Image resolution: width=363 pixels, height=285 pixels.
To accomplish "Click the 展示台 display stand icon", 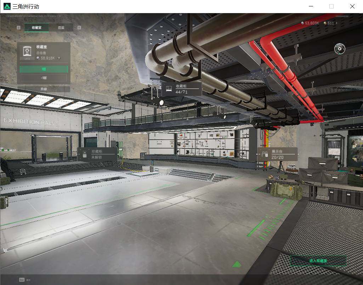I will click(265, 154).
